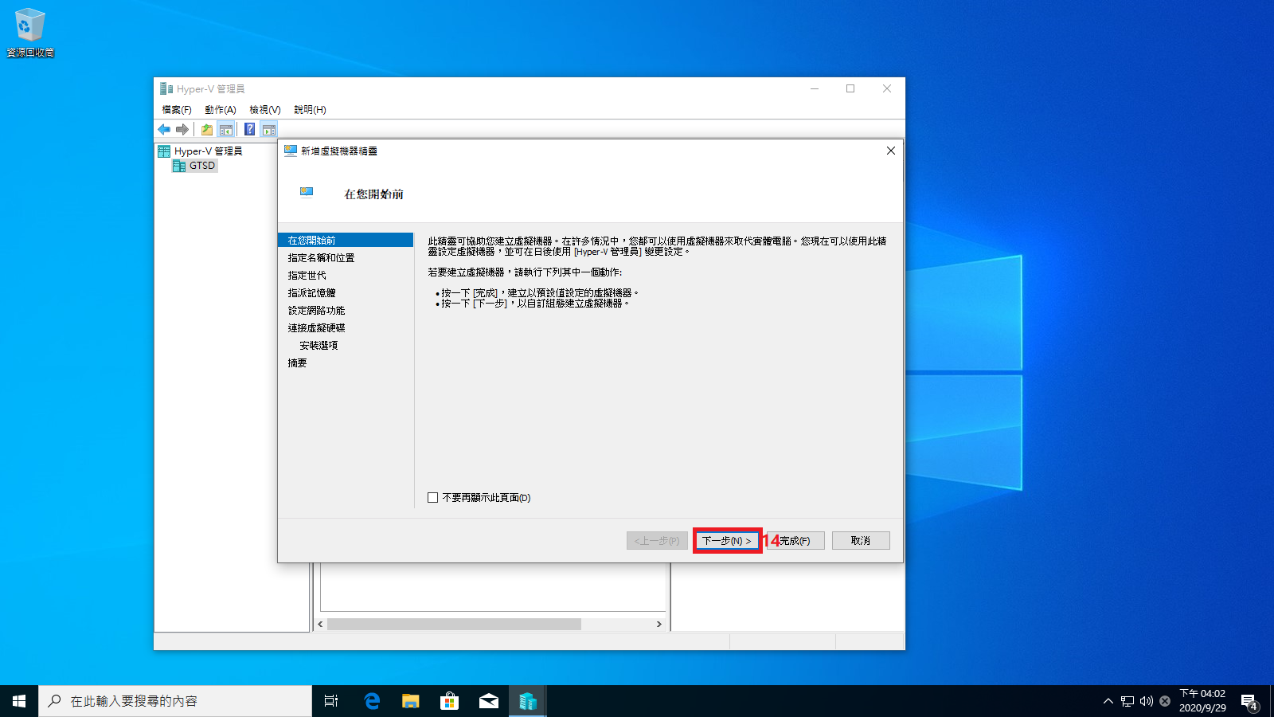This screenshot has height=717, width=1274.
Task: Click the back arrow toolbar icon
Action: (x=164, y=129)
